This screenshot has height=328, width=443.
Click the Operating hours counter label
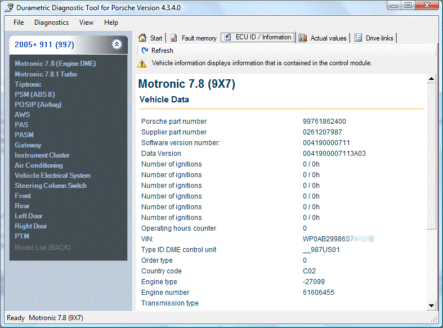pos(179,228)
